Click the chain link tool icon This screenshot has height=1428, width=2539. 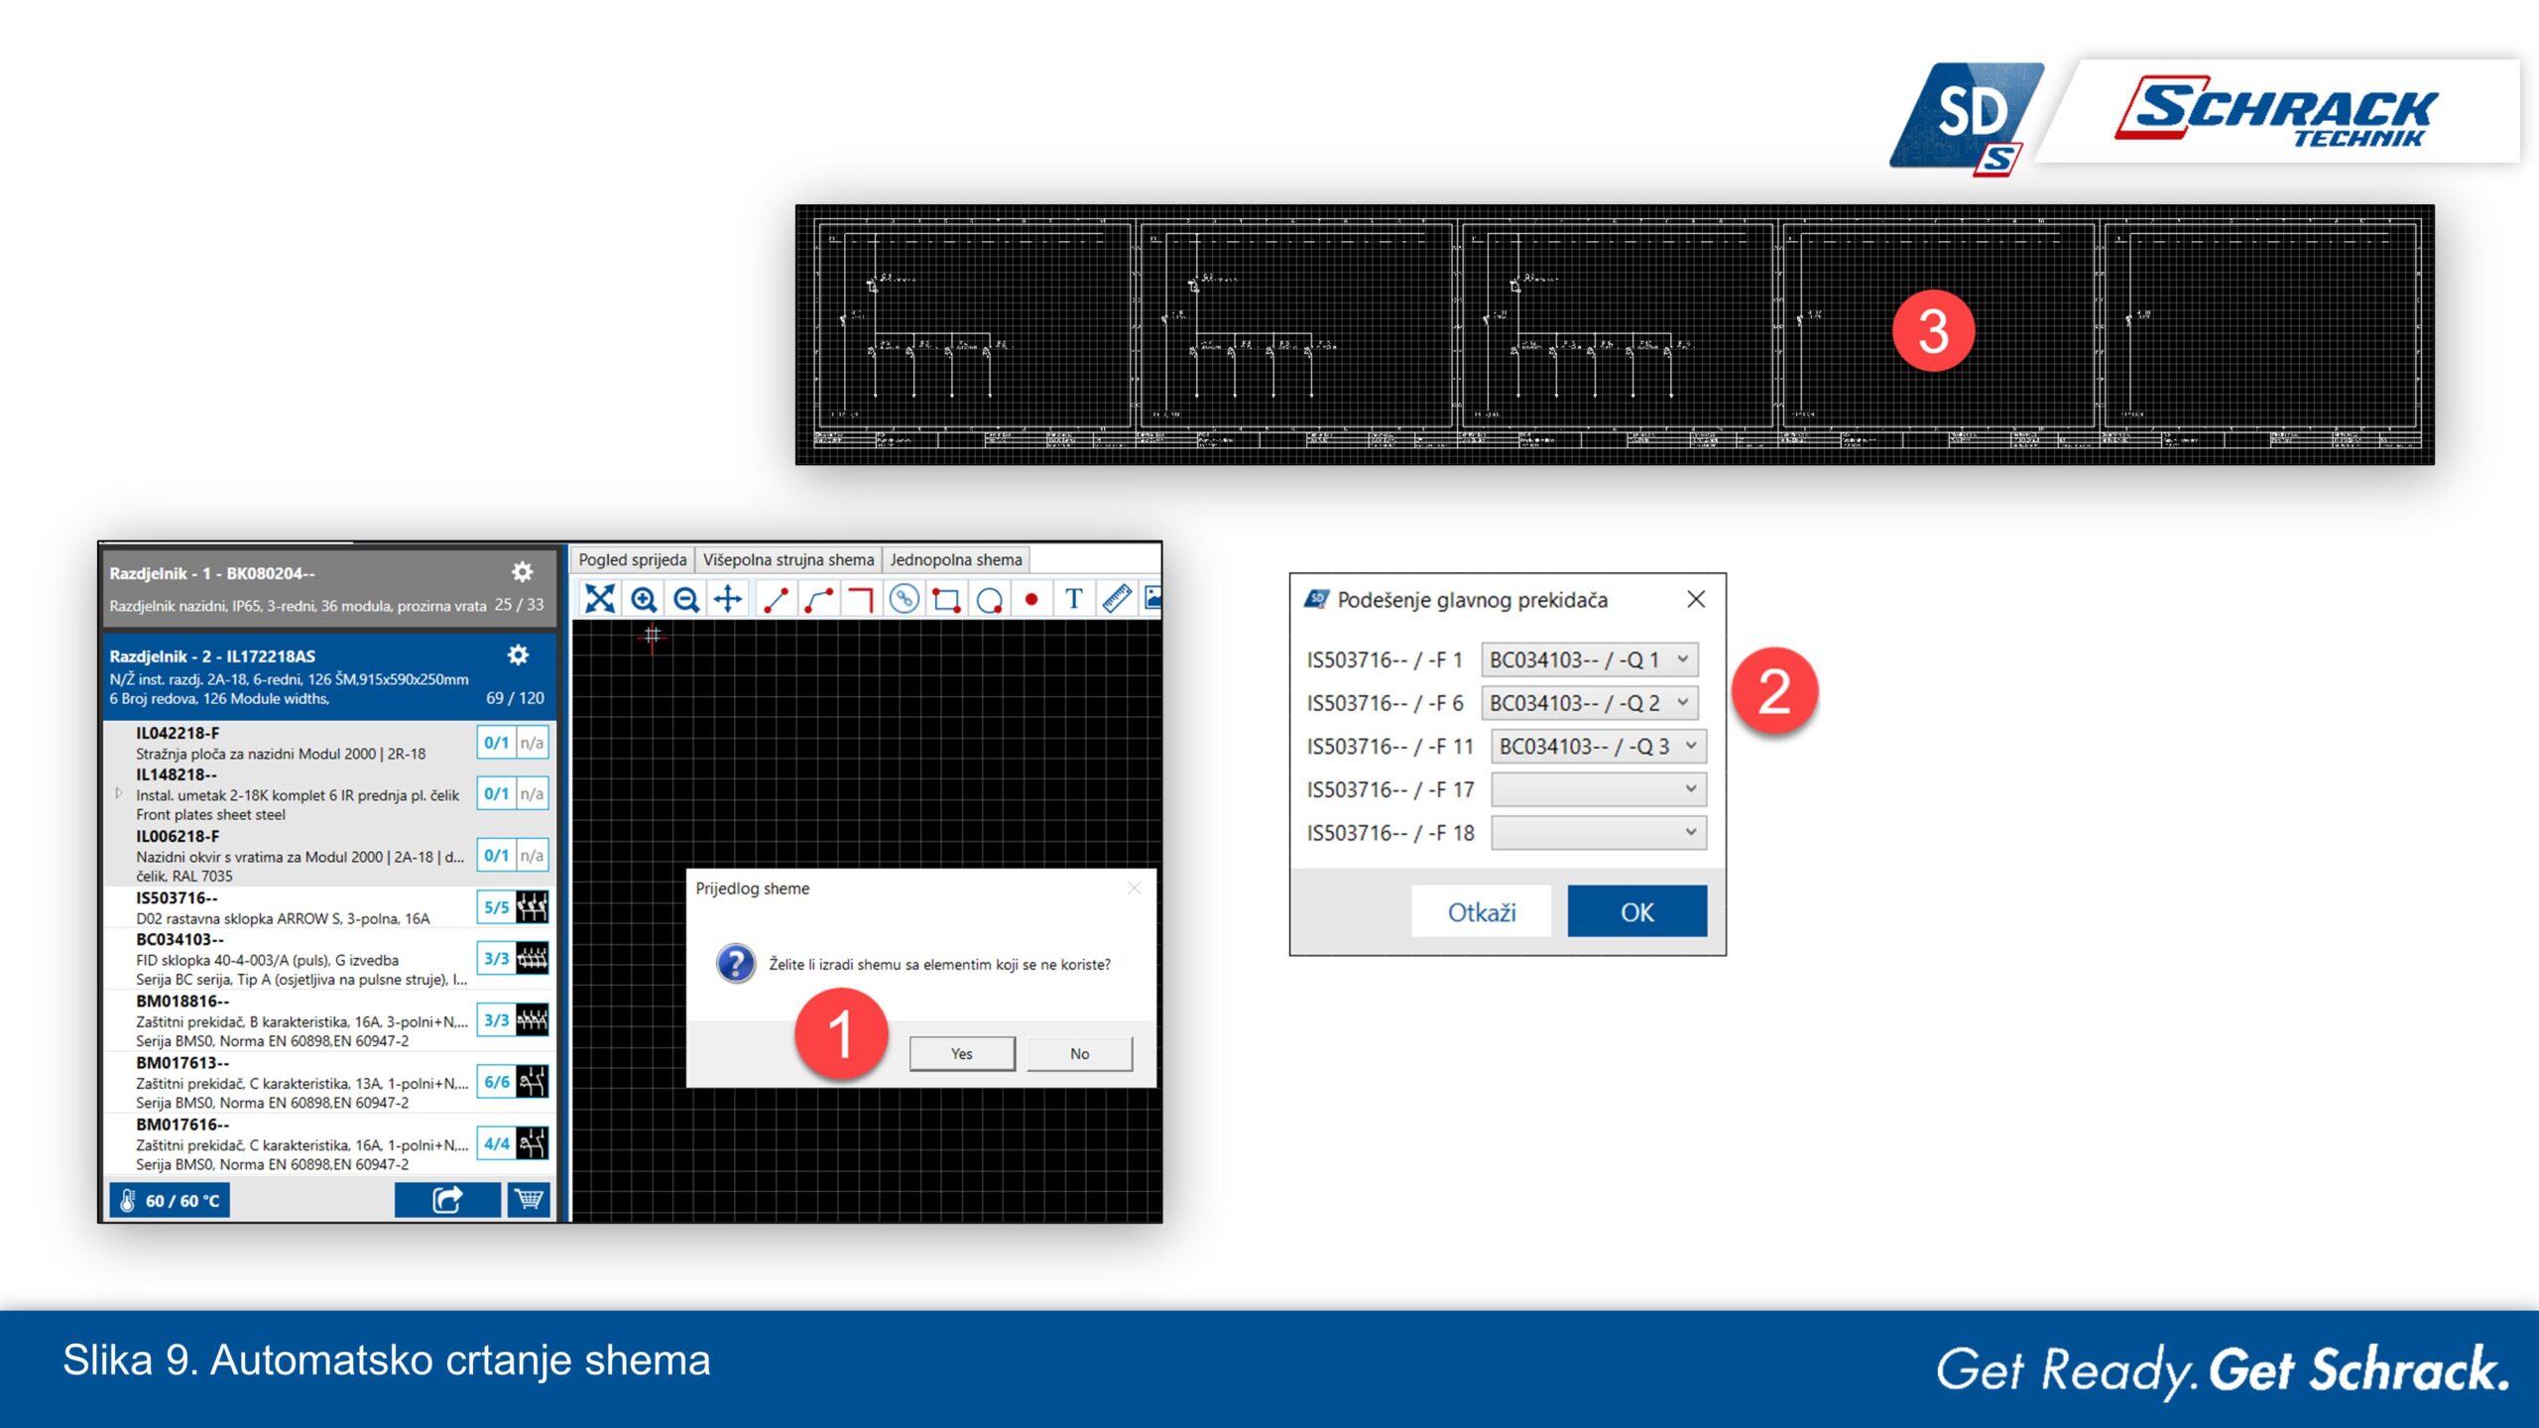(904, 599)
